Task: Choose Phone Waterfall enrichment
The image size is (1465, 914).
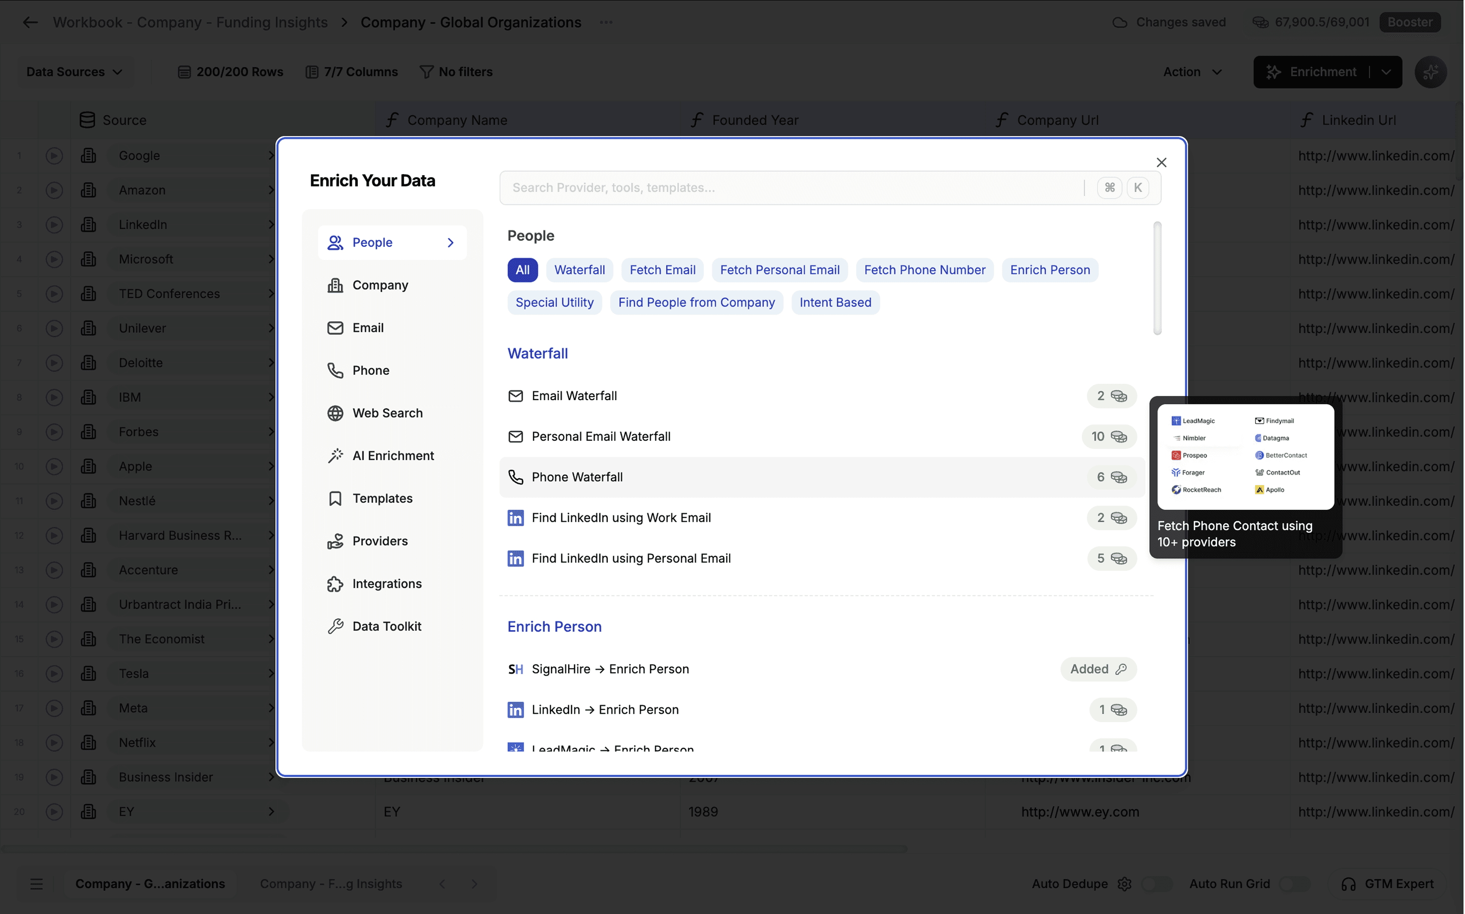Action: 577,478
